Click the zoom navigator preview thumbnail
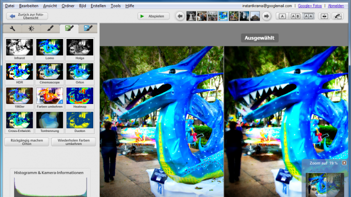 325,184
